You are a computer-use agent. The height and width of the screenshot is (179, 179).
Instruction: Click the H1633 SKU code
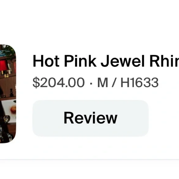139,82
